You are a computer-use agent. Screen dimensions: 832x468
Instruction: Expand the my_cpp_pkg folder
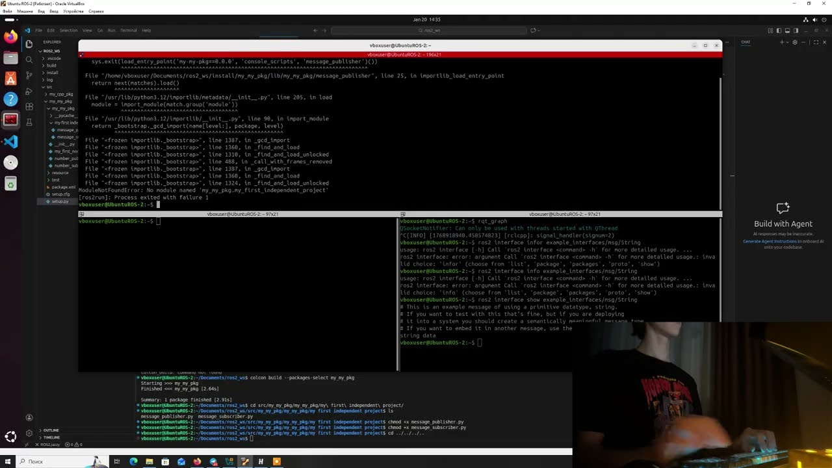[x=61, y=94]
